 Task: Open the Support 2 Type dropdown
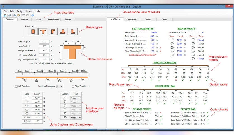[76, 102]
